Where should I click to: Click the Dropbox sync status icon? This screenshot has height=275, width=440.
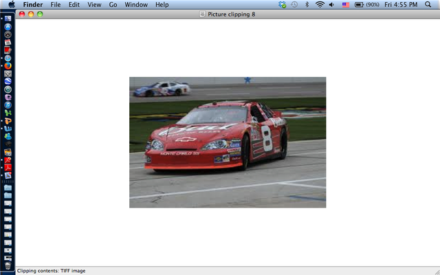283,5
